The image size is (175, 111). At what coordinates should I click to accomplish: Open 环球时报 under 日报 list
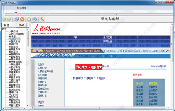point(42,82)
